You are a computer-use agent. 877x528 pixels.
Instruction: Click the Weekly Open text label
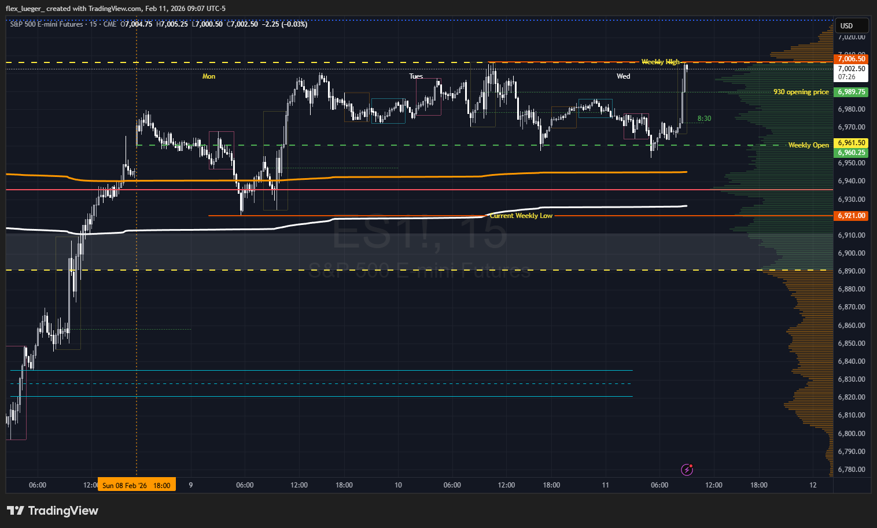coord(808,145)
